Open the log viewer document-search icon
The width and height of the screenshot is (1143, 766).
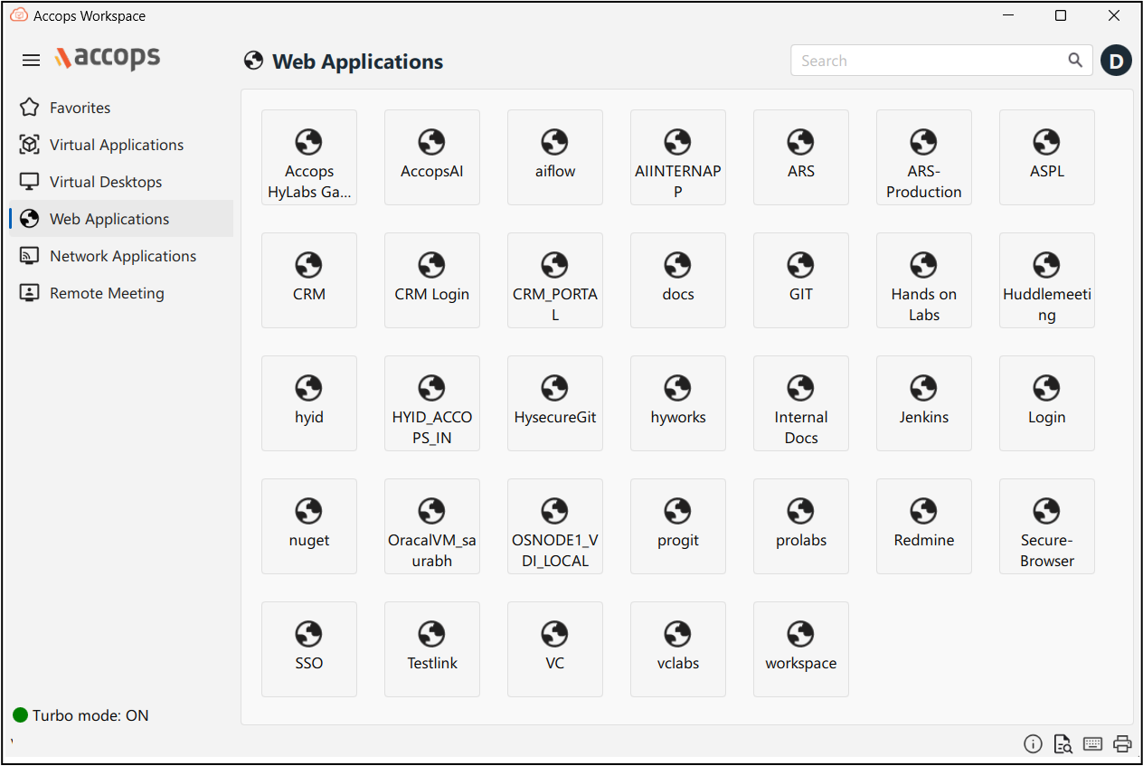pos(1063,744)
